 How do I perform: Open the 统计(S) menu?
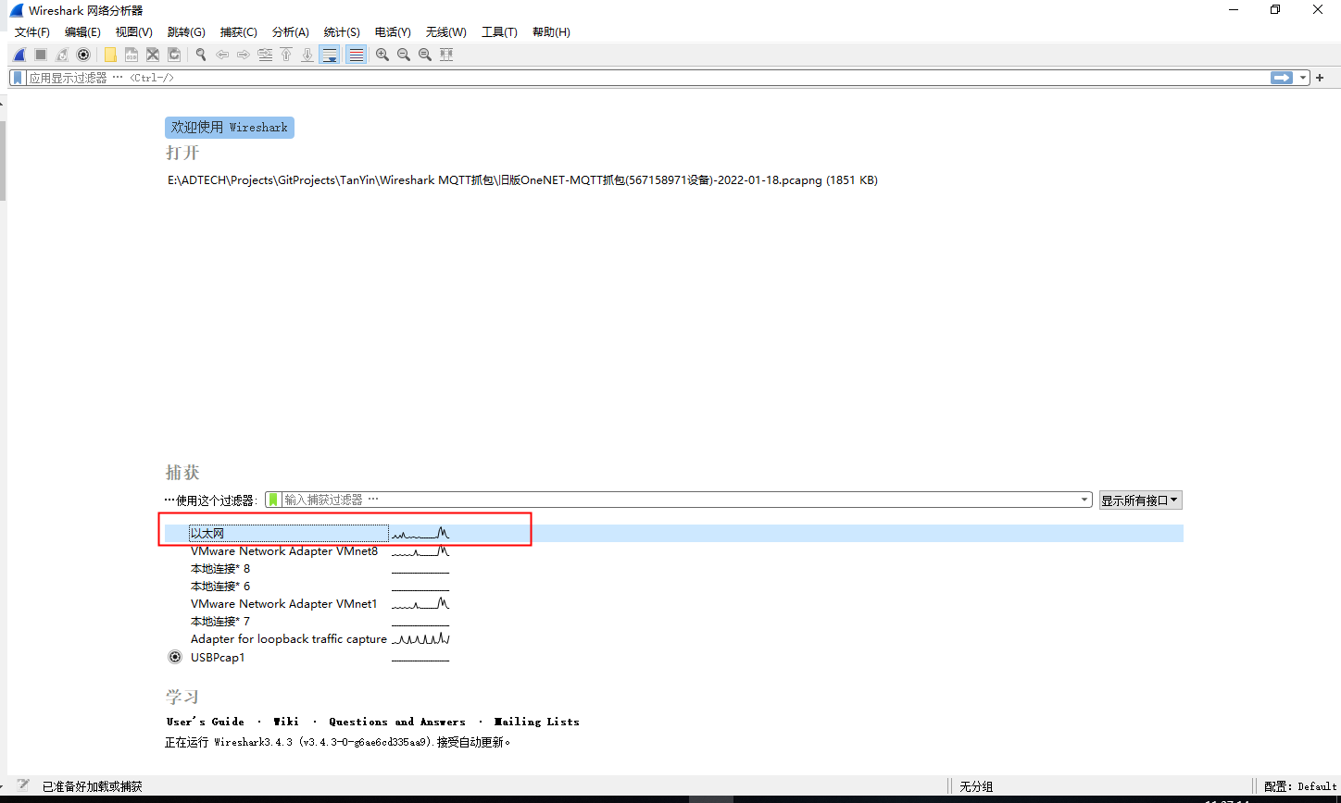342,32
